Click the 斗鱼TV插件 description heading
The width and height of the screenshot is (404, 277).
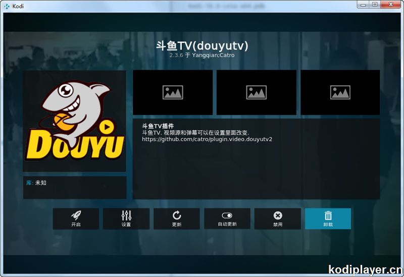tap(158, 126)
